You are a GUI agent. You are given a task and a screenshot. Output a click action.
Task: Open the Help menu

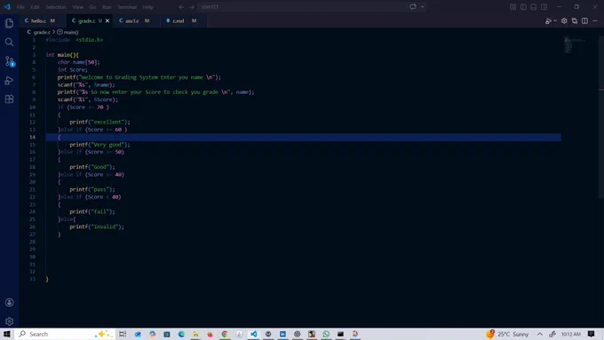(x=148, y=7)
